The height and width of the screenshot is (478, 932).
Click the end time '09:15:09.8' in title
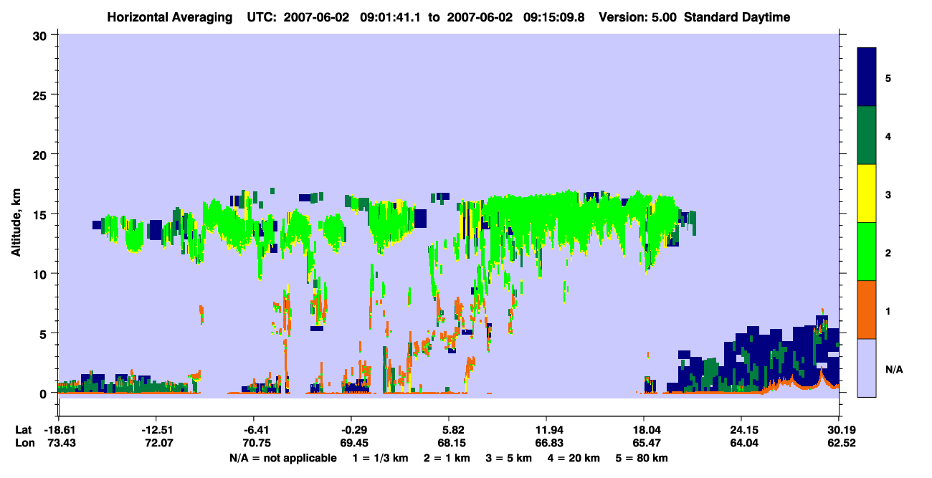[x=553, y=17]
